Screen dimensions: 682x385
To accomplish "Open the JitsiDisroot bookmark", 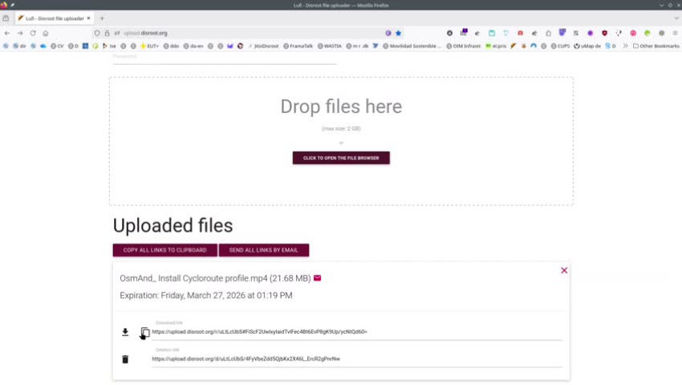I will [263, 46].
